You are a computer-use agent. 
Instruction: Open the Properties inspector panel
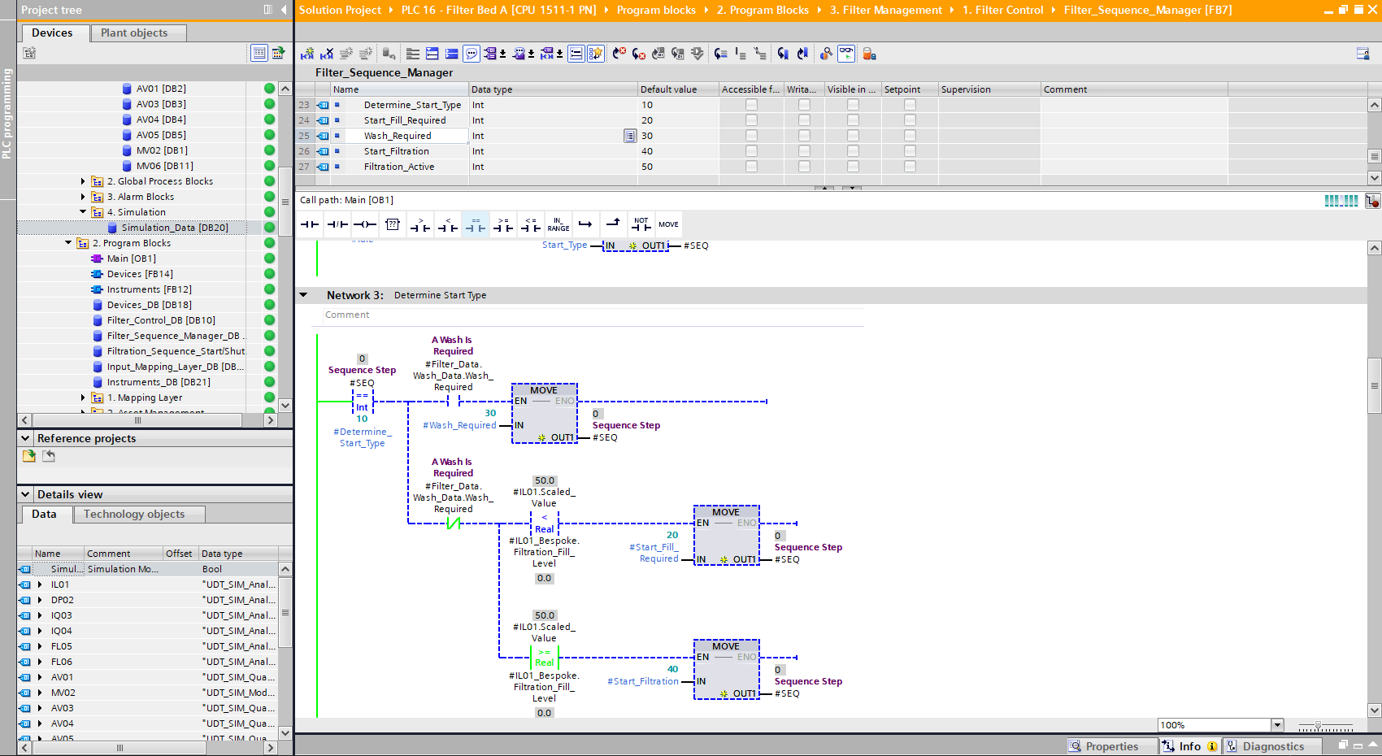pos(1111,746)
